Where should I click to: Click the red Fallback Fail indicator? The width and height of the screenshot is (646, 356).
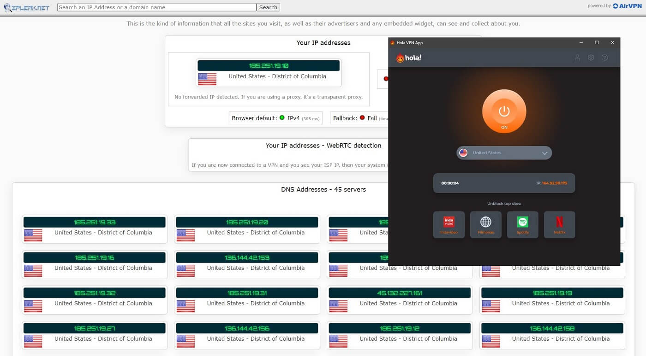click(x=362, y=117)
